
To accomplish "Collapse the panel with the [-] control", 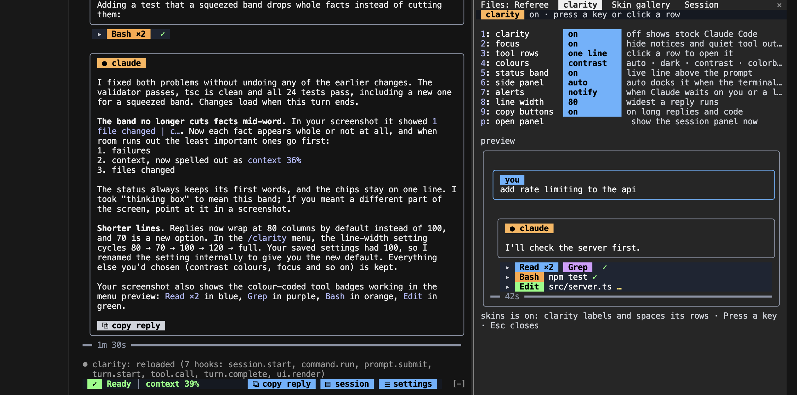I will tap(459, 384).
